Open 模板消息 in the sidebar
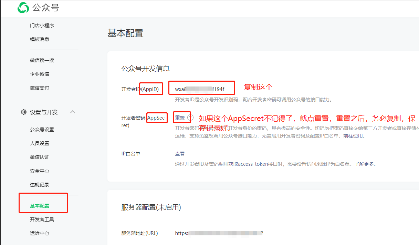419x245 pixels. coord(40,39)
